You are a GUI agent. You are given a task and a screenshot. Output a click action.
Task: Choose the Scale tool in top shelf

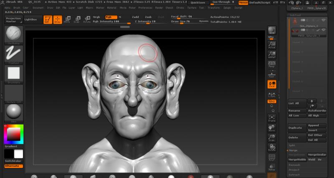pyautogui.click(x=76, y=19)
